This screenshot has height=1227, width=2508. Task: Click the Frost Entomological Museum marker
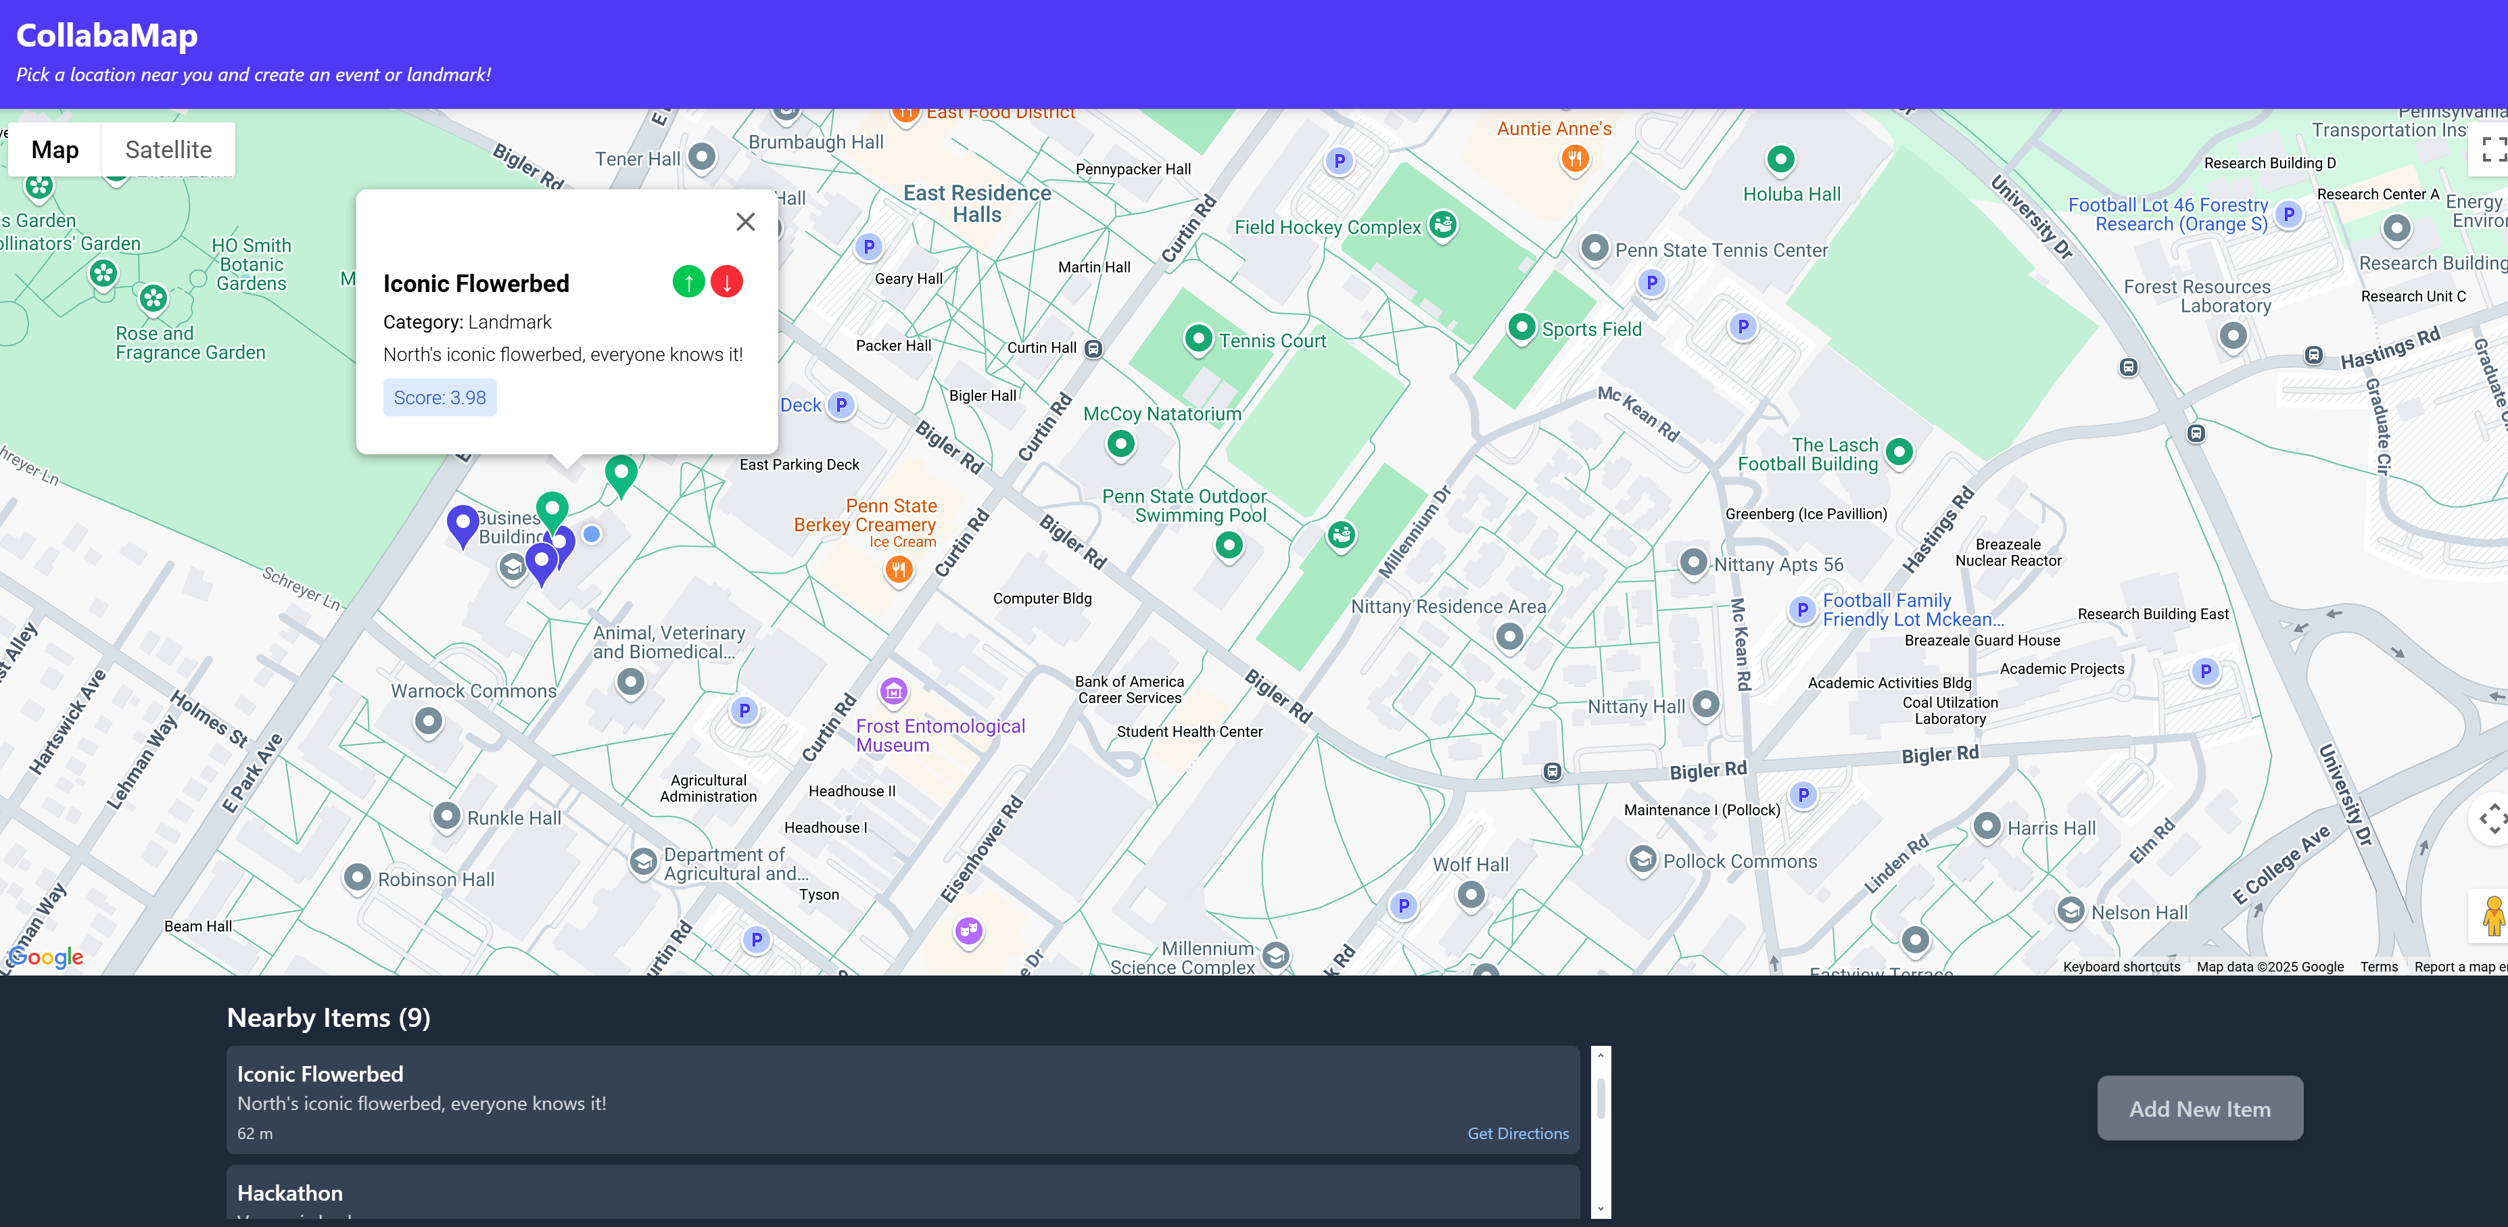894,692
